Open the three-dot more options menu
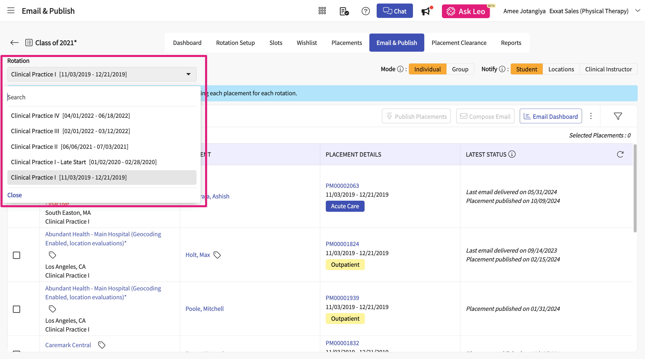 [591, 116]
